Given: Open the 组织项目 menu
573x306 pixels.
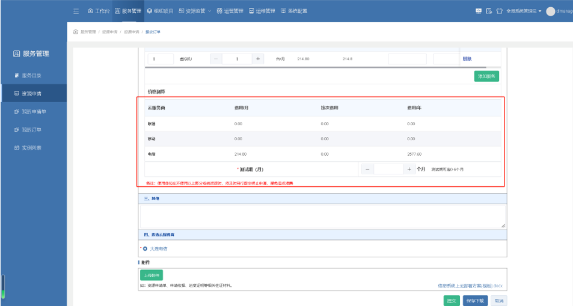Looking at the screenshot, I should (x=160, y=11).
